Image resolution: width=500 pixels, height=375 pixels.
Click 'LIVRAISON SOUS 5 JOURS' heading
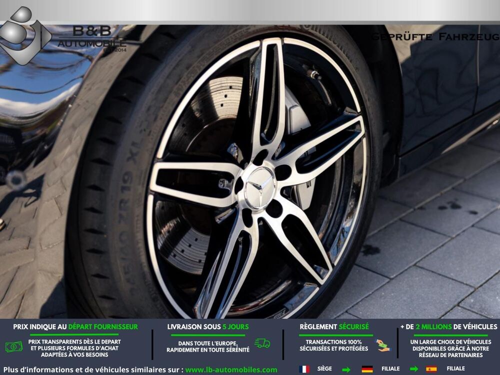tap(208, 327)
